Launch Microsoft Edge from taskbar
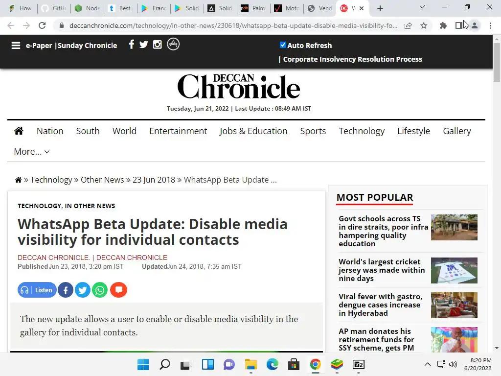This screenshot has width=501, height=376. pos(272,364)
